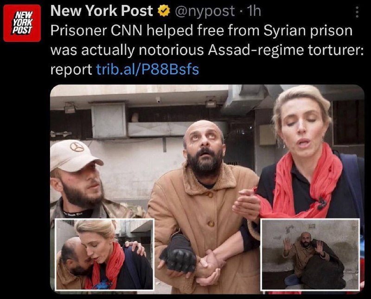Viewport: 371px width, 299px height.
Task: Select the "New York Post" display name
Action: pyautogui.click(x=102, y=11)
